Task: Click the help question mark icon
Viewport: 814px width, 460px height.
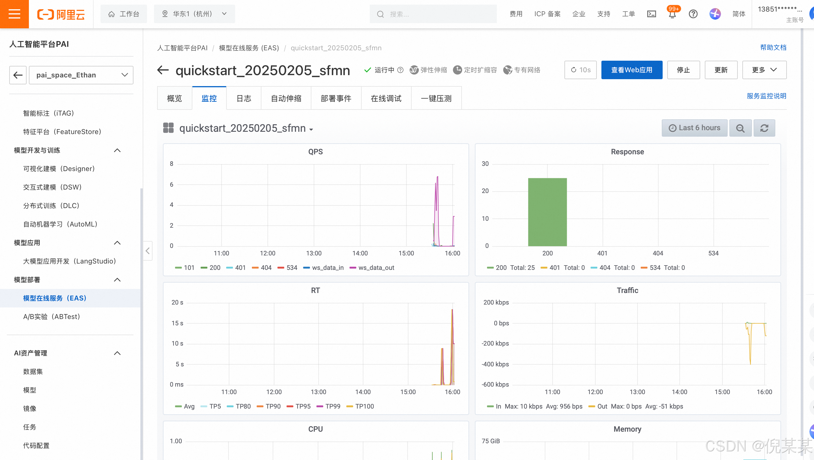Action: [693, 14]
